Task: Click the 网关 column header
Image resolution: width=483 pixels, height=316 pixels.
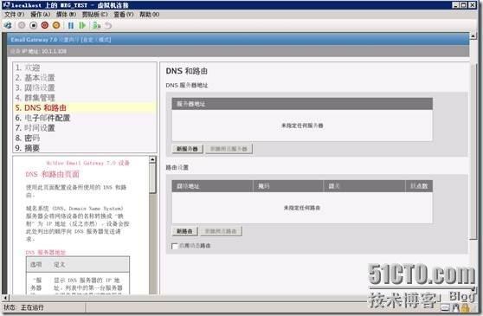Action: [x=364, y=186]
